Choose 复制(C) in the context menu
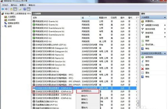The image size is (168, 109). coord(84,99)
